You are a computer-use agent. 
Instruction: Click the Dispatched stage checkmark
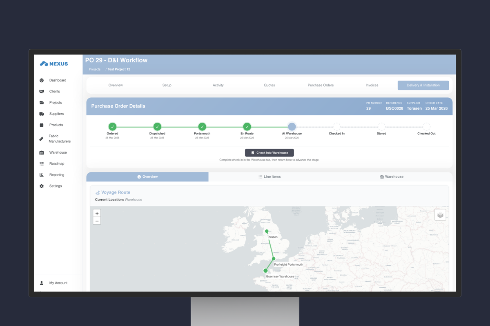(x=157, y=127)
